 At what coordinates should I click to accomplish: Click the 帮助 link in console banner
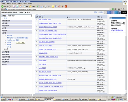[96, 12]
